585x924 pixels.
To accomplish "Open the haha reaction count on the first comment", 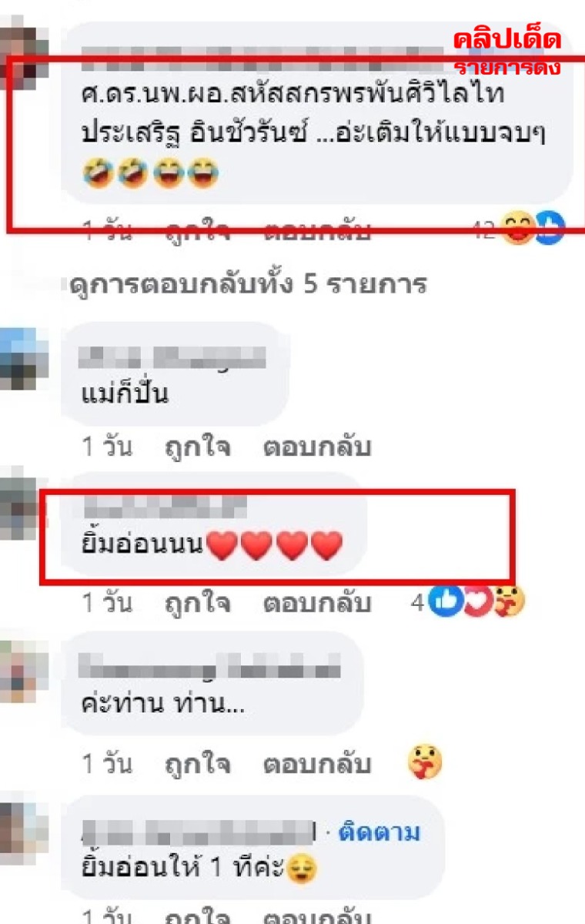I will click(x=519, y=228).
